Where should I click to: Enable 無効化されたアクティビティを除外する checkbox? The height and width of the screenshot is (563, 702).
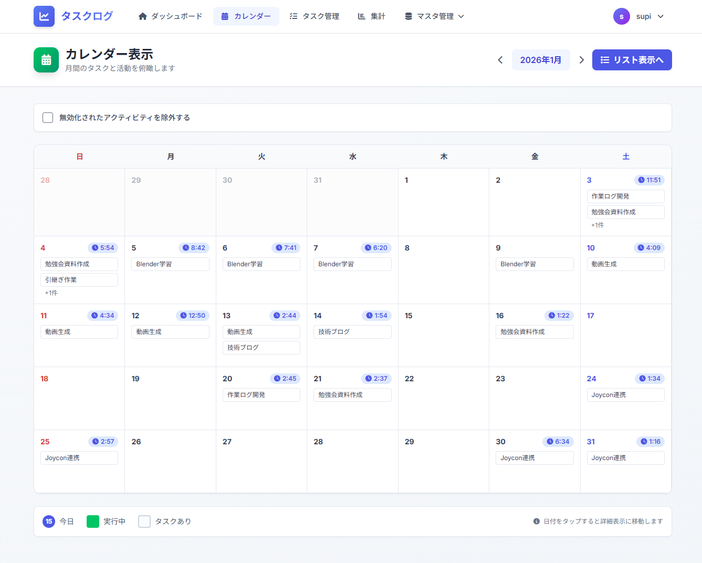(x=48, y=118)
